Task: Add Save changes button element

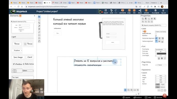Action: (x=18, y=57)
